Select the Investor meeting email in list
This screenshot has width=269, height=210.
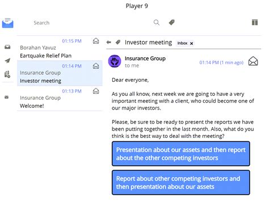point(60,73)
